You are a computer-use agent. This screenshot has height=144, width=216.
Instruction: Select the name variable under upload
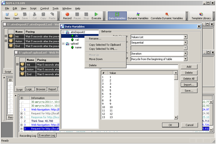coord(78,48)
